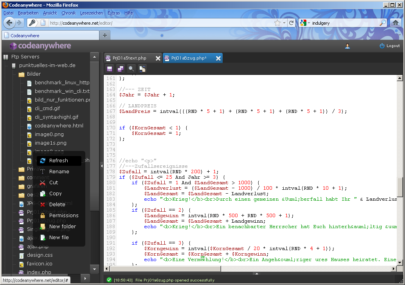The width and height of the screenshot is (405, 285).
Task: Click the punktuelles-im-web.de server icon
Action: pos(14,66)
